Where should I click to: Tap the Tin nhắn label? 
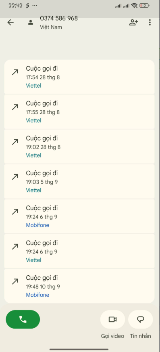141,336
